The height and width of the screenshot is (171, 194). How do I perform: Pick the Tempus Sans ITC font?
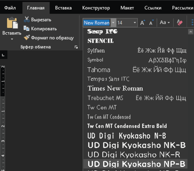135,79
